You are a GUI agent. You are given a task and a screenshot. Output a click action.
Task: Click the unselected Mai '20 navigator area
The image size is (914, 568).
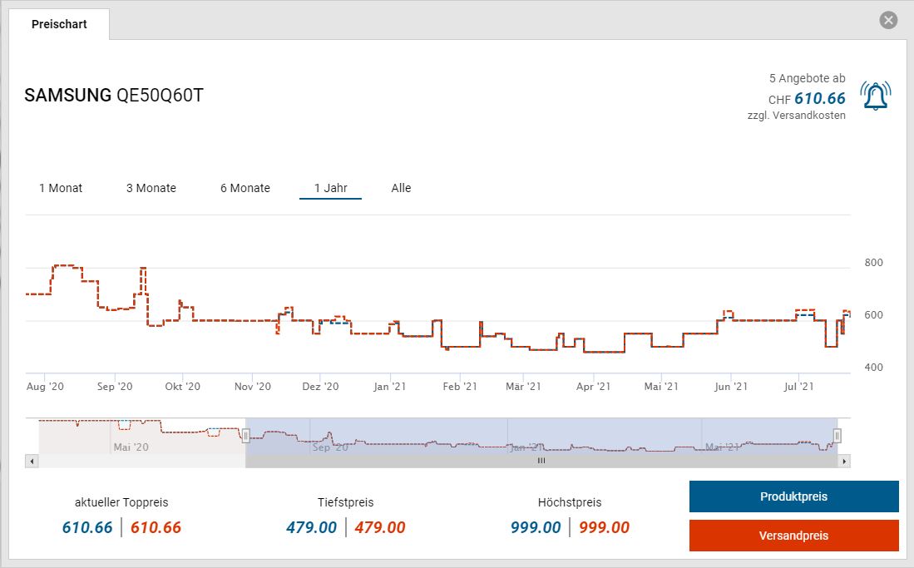(x=141, y=435)
